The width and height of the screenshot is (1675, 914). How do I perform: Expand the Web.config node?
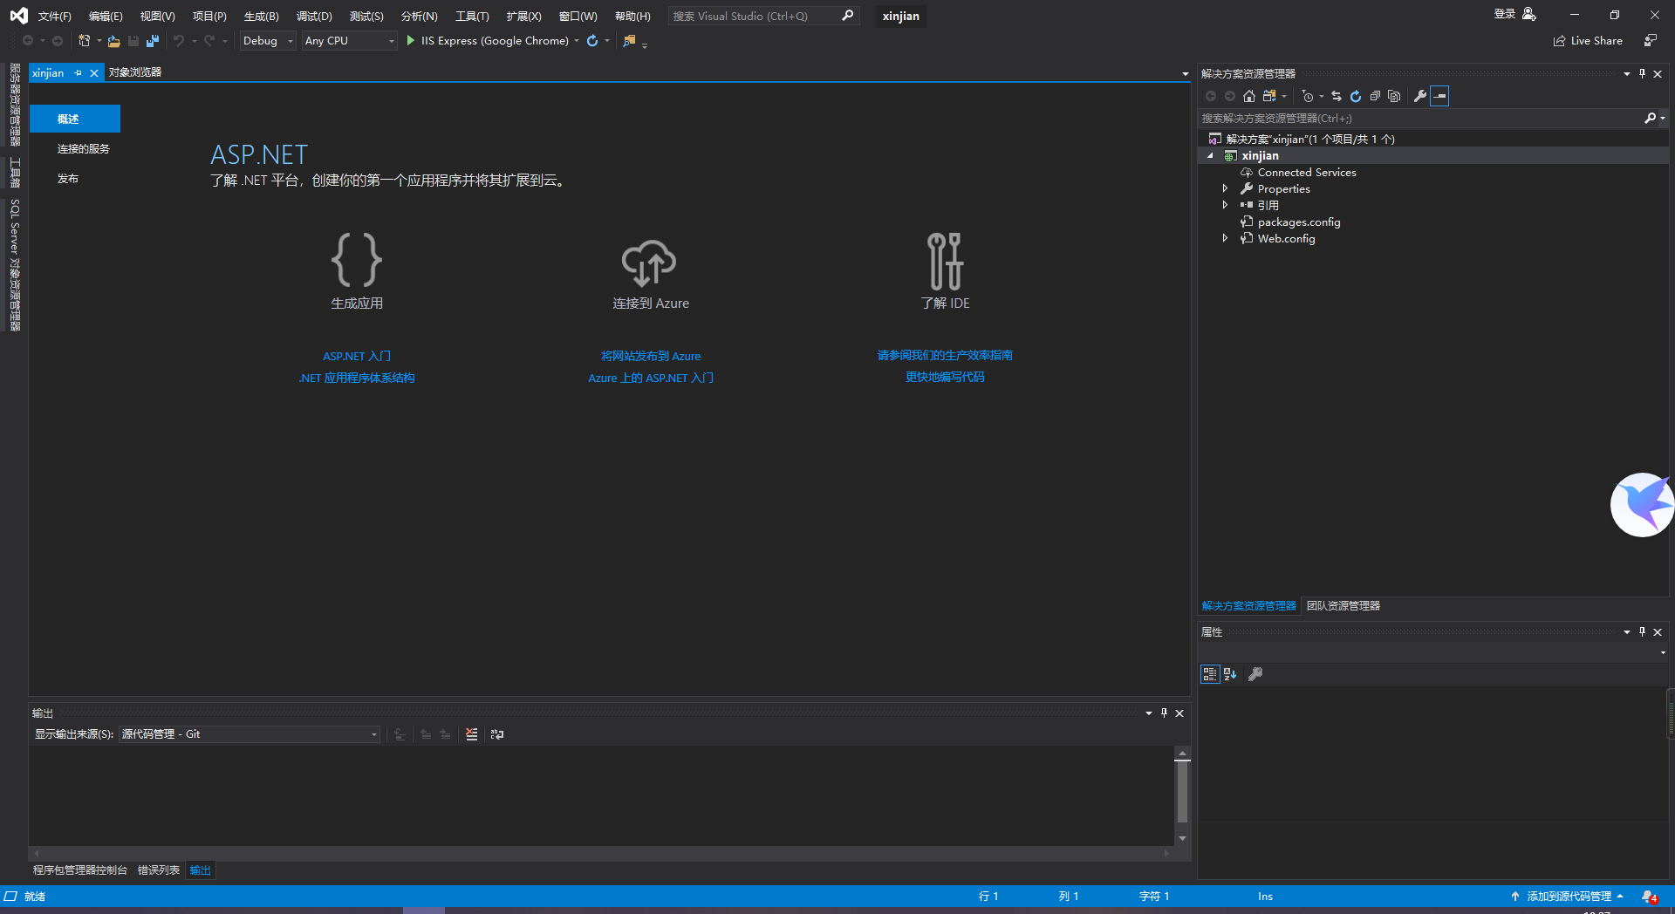tap(1225, 238)
